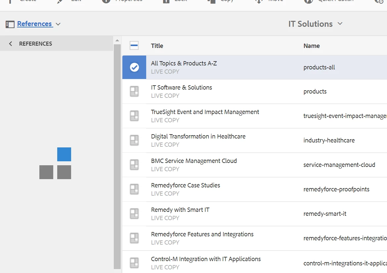The image size is (387, 273).
Task: Click the Remedyforce Case Studies page icon
Action: tap(134, 189)
